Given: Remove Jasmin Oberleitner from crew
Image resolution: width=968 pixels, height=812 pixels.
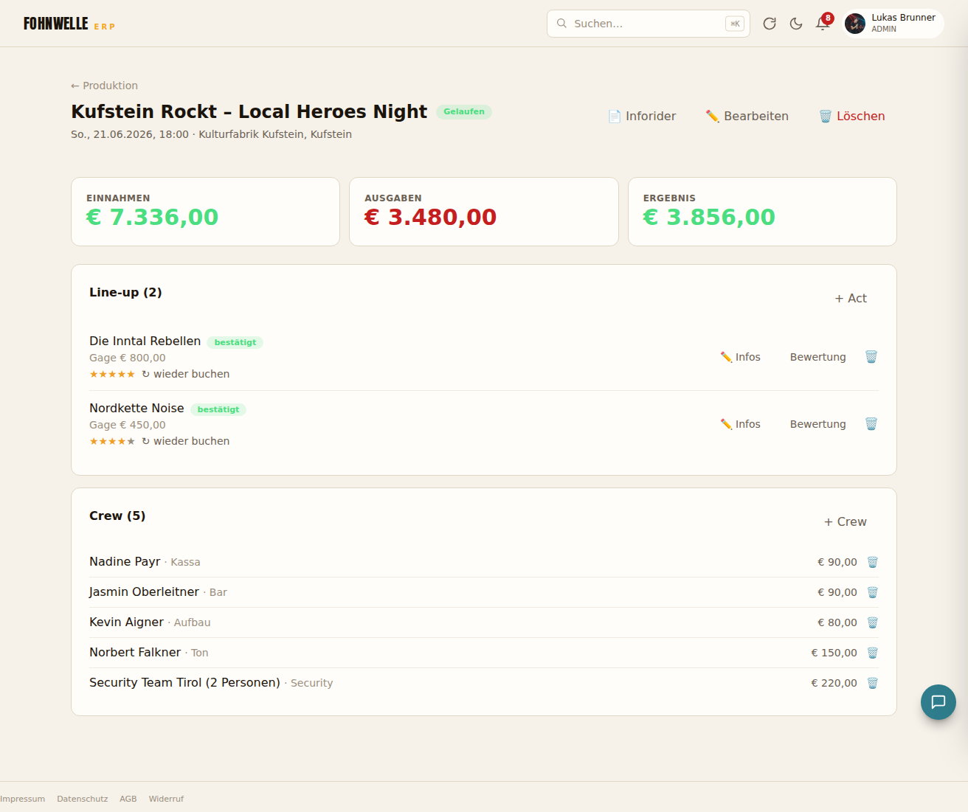Looking at the screenshot, I should [872, 592].
